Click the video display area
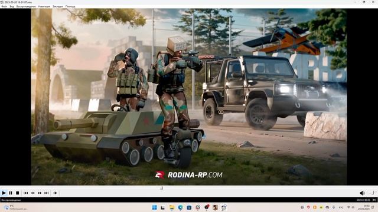This screenshot has height=212, width=378. [189, 97]
